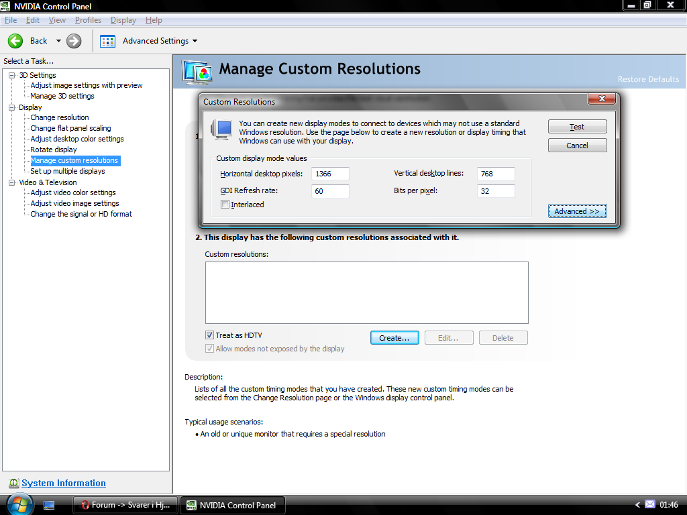Click the monitor icon in Custom Resolutions dialog
687x515 pixels.
point(221,129)
